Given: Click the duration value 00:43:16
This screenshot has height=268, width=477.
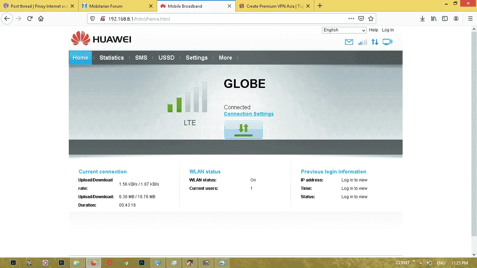Looking at the screenshot, I should [x=127, y=205].
